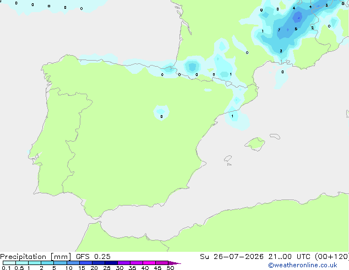Select the 20–25 mm legend color swatch
This screenshot has width=349, height=270.
(99, 263)
